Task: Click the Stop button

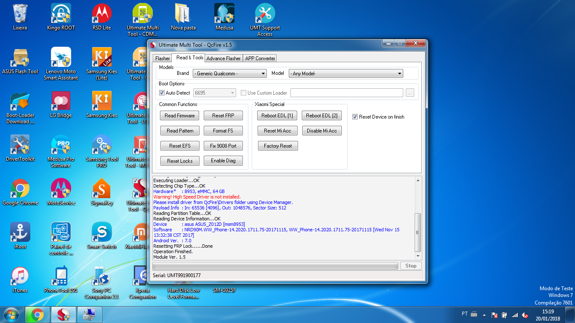Action: pos(411,266)
